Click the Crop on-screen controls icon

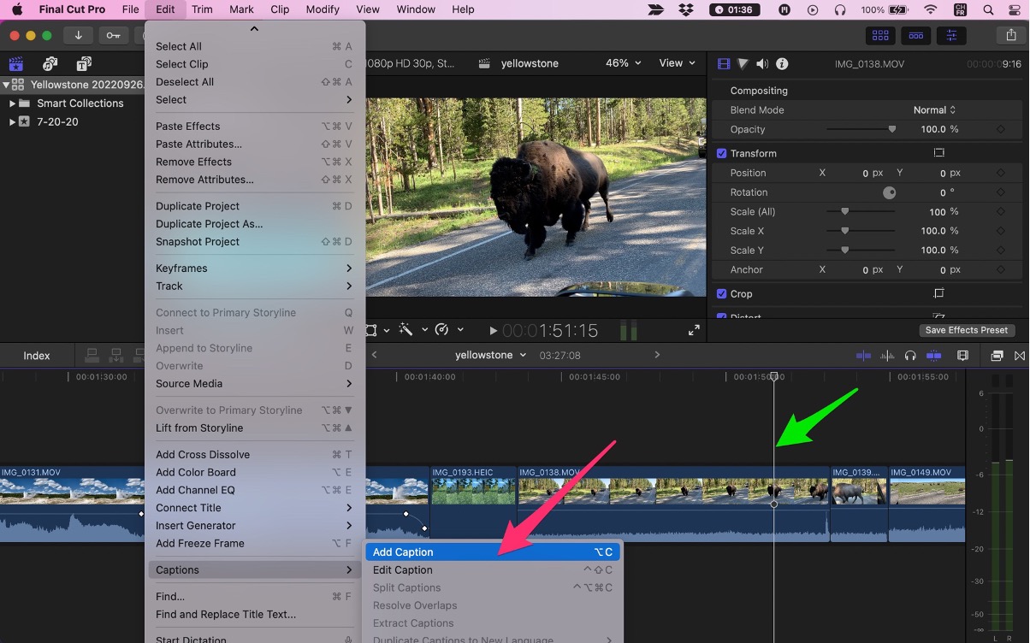pos(938,293)
